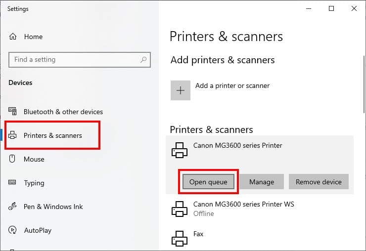Select the Fax device entry
The width and height of the screenshot is (366, 251).
pos(260,239)
